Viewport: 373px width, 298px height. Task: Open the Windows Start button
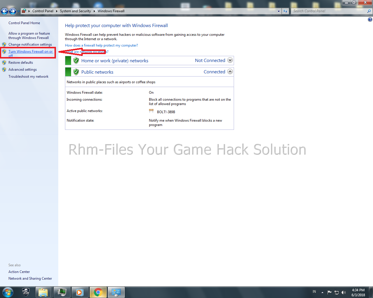point(8,292)
